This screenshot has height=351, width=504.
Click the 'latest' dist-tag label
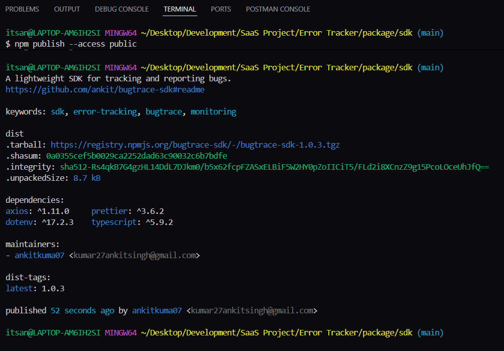coord(19,289)
